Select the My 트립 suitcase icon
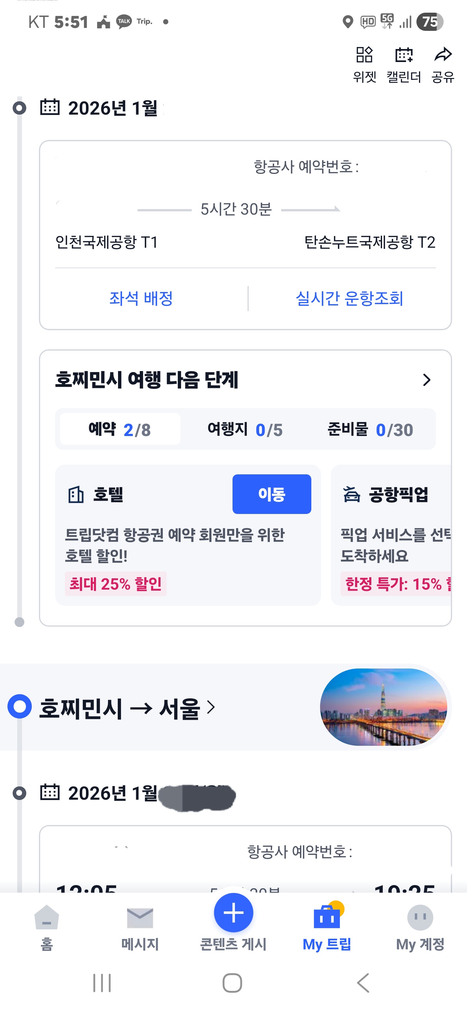 327,918
